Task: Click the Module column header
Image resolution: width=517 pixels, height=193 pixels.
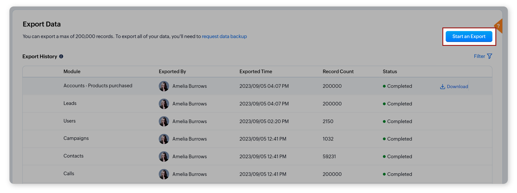Action: tap(72, 71)
